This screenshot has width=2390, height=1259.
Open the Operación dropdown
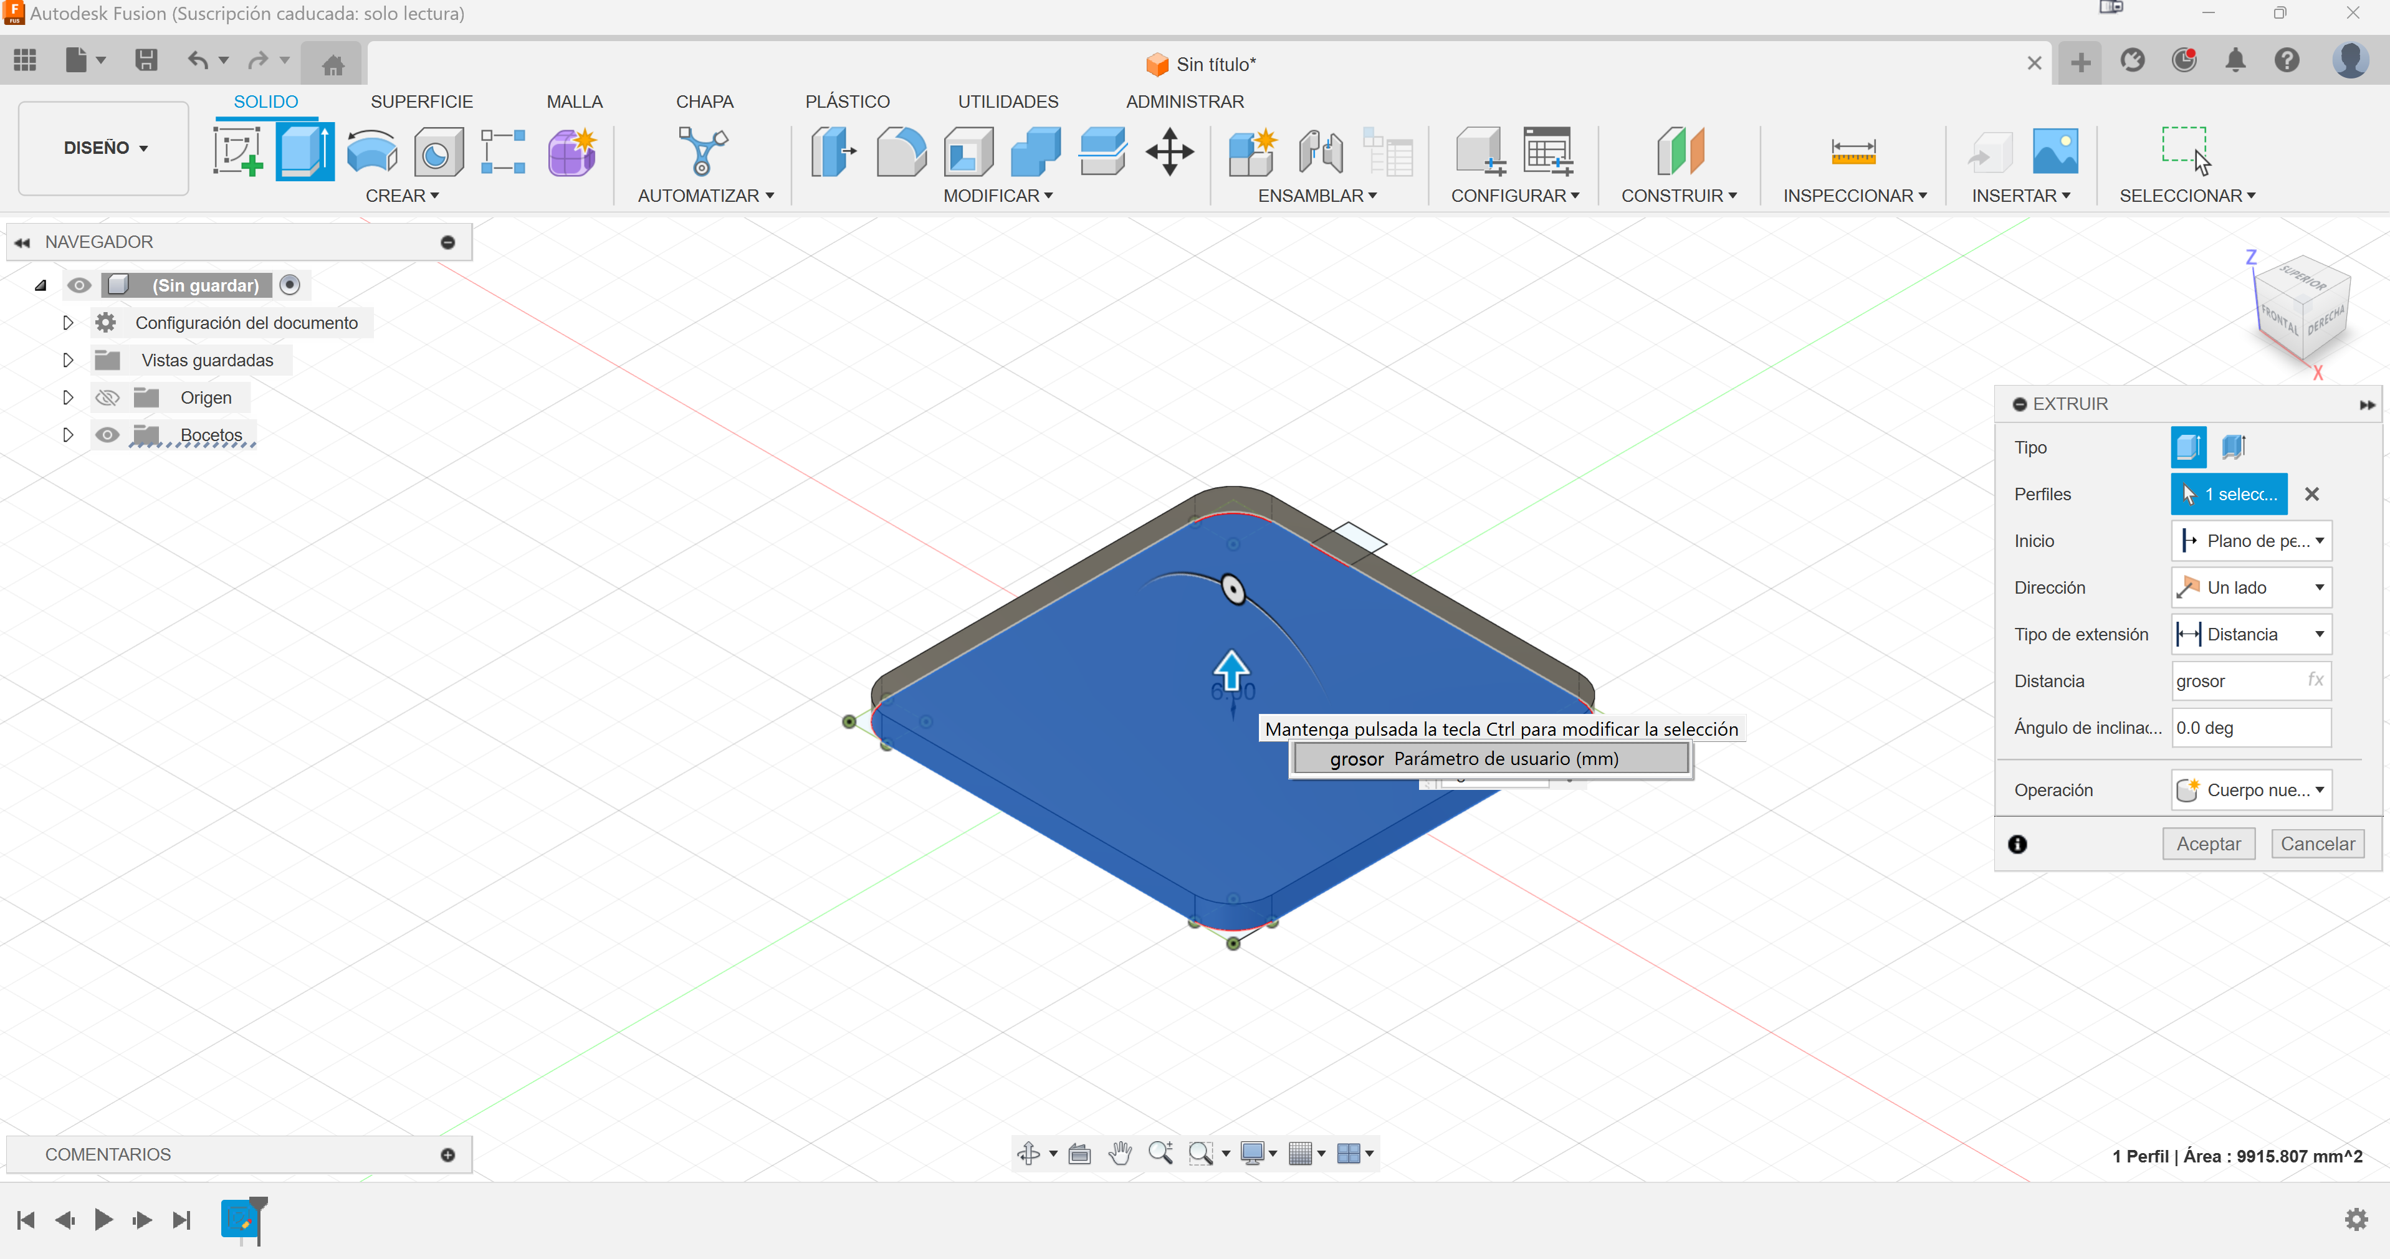tap(2251, 790)
